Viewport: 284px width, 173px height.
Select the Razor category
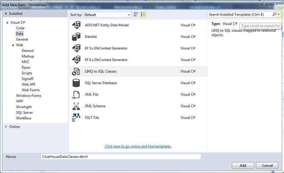(x=26, y=67)
